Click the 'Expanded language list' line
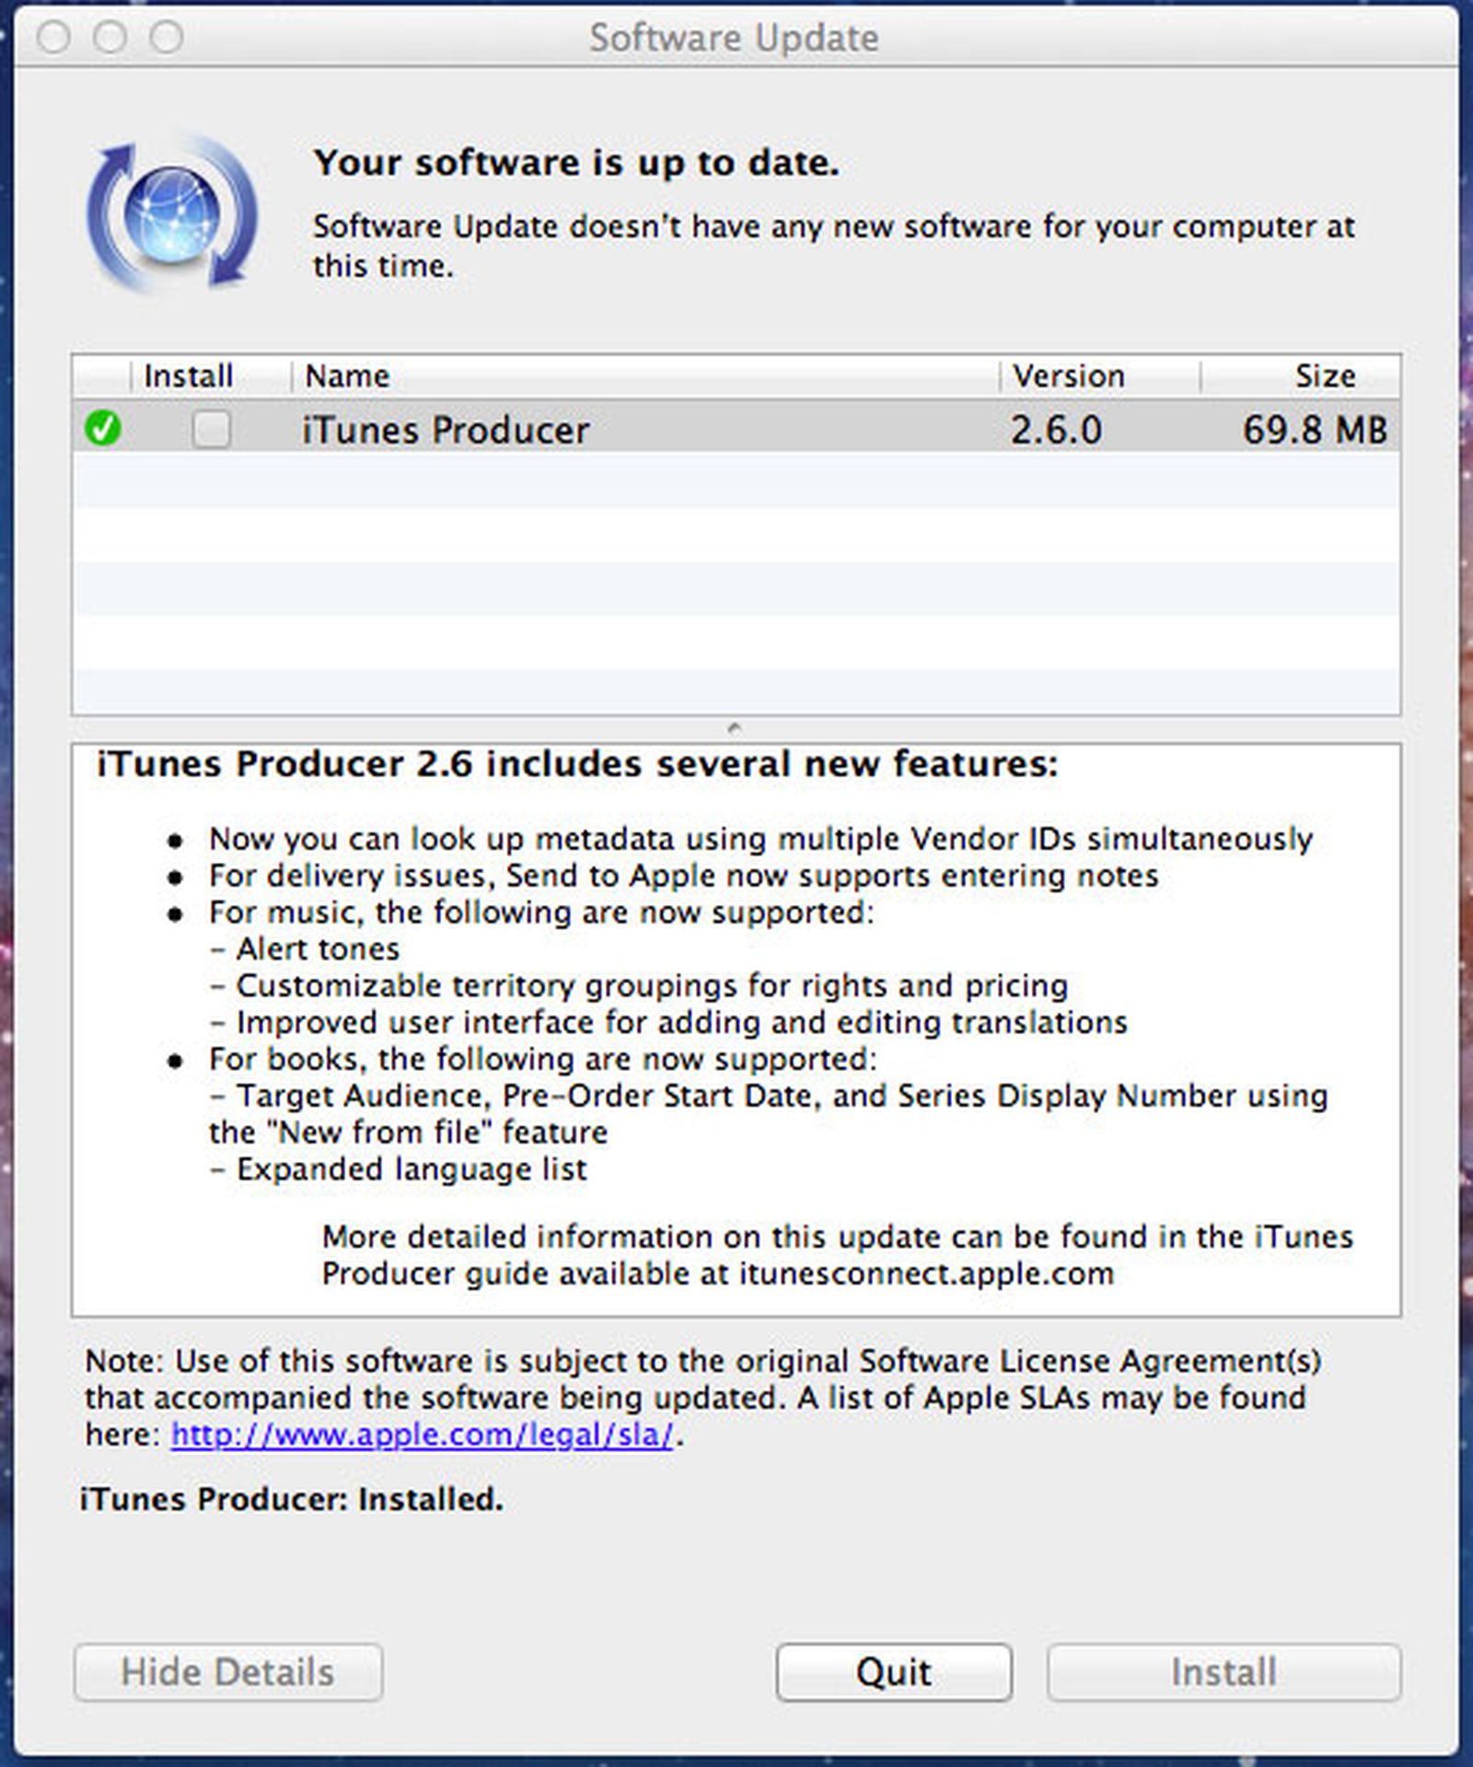1473x1767 pixels. 398,1169
